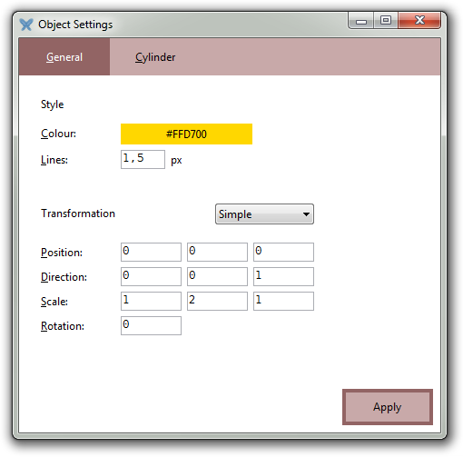This screenshot has width=463, height=457.
Task: Apply the object settings
Action: [x=388, y=407]
